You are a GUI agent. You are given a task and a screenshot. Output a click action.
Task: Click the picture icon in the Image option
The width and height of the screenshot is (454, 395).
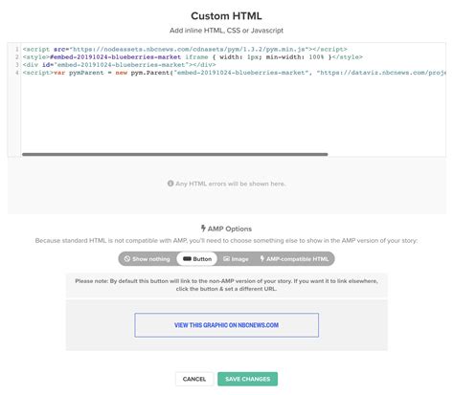click(x=226, y=259)
